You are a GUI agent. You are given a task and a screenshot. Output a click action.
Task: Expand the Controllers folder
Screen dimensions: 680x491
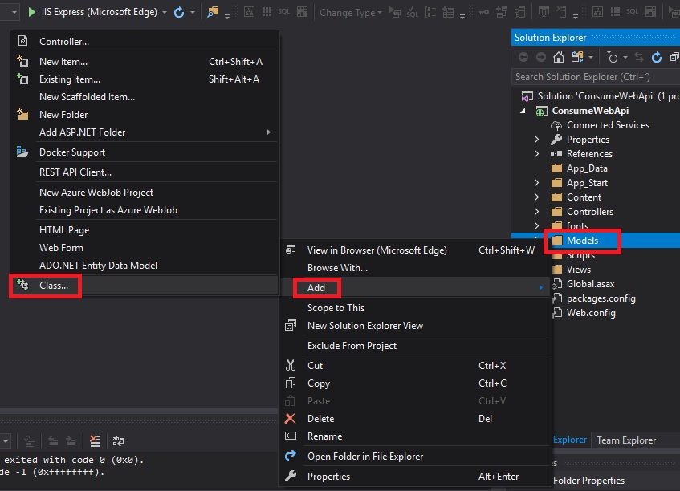(x=538, y=211)
